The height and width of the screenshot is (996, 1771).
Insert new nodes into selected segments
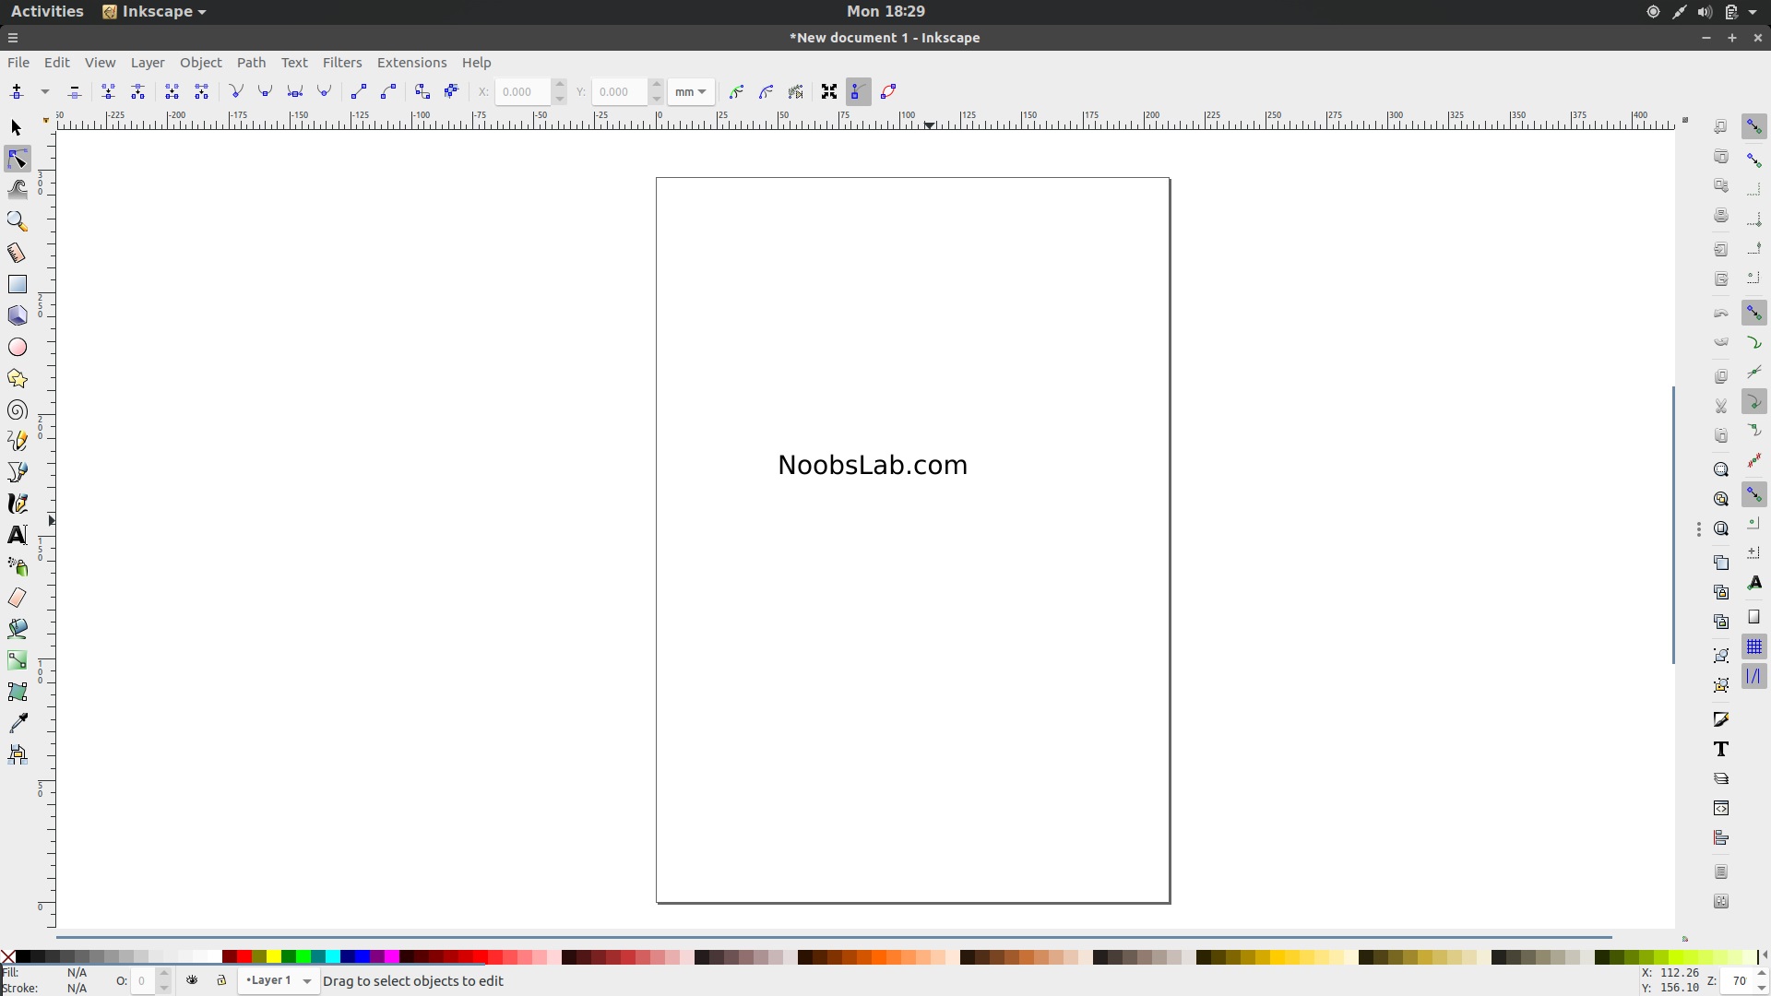pos(17,91)
